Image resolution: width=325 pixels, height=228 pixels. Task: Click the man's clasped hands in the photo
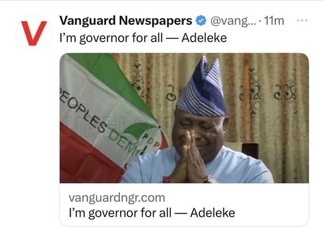coord(190,157)
